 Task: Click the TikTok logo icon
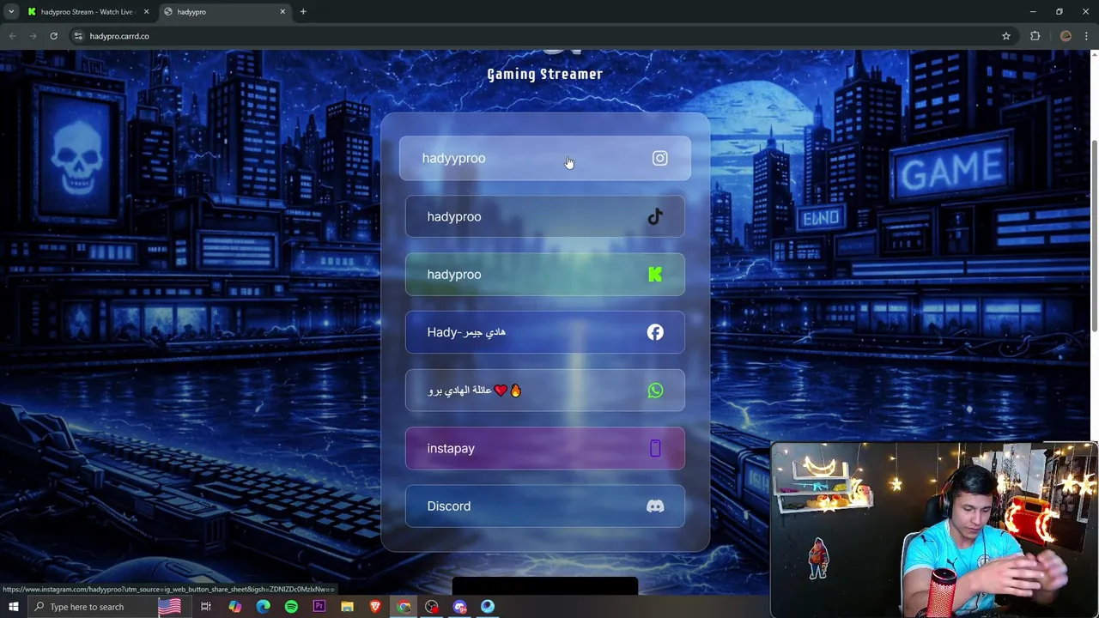(655, 216)
